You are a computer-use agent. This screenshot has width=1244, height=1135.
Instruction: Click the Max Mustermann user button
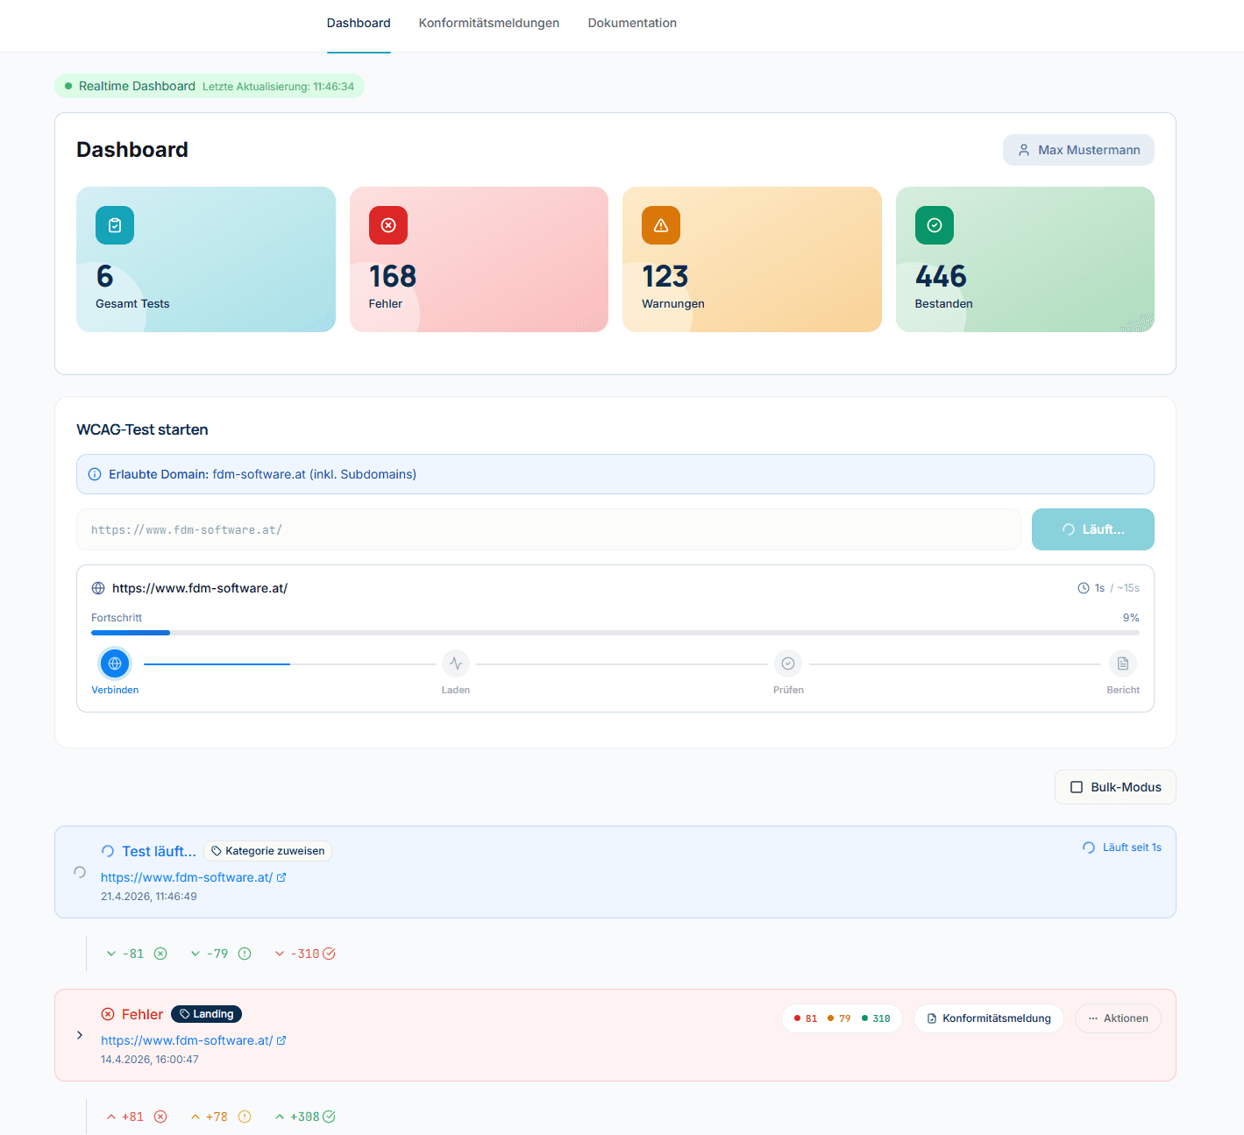pyautogui.click(x=1078, y=150)
